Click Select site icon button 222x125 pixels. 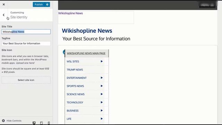tap(26, 80)
